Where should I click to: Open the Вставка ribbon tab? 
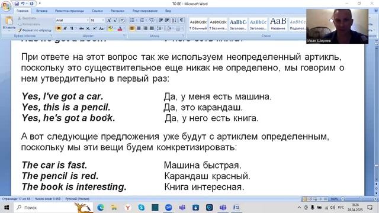tap(42, 11)
